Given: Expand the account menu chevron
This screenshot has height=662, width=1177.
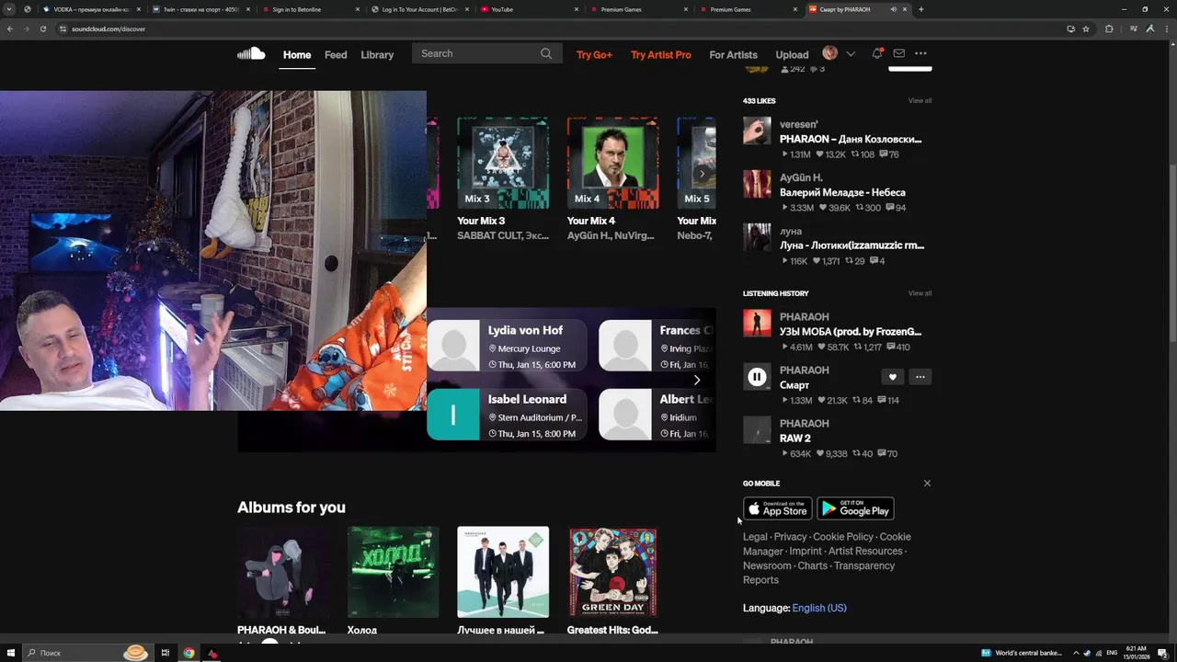Looking at the screenshot, I should click(851, 54).
